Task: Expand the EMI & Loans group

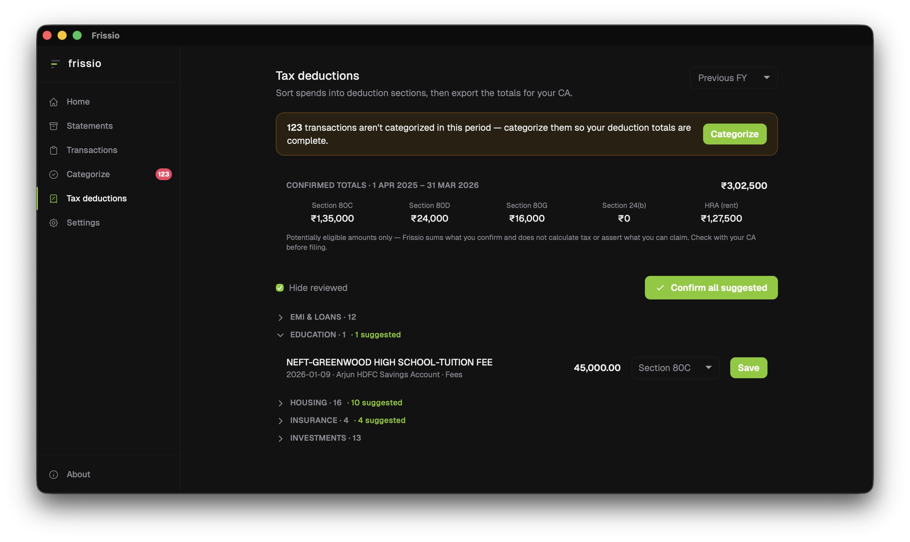Action: coord(280,317)
